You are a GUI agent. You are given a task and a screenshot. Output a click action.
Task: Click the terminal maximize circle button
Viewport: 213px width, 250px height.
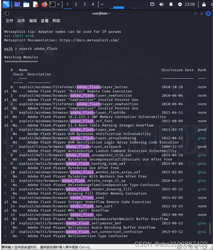(202, 14)
